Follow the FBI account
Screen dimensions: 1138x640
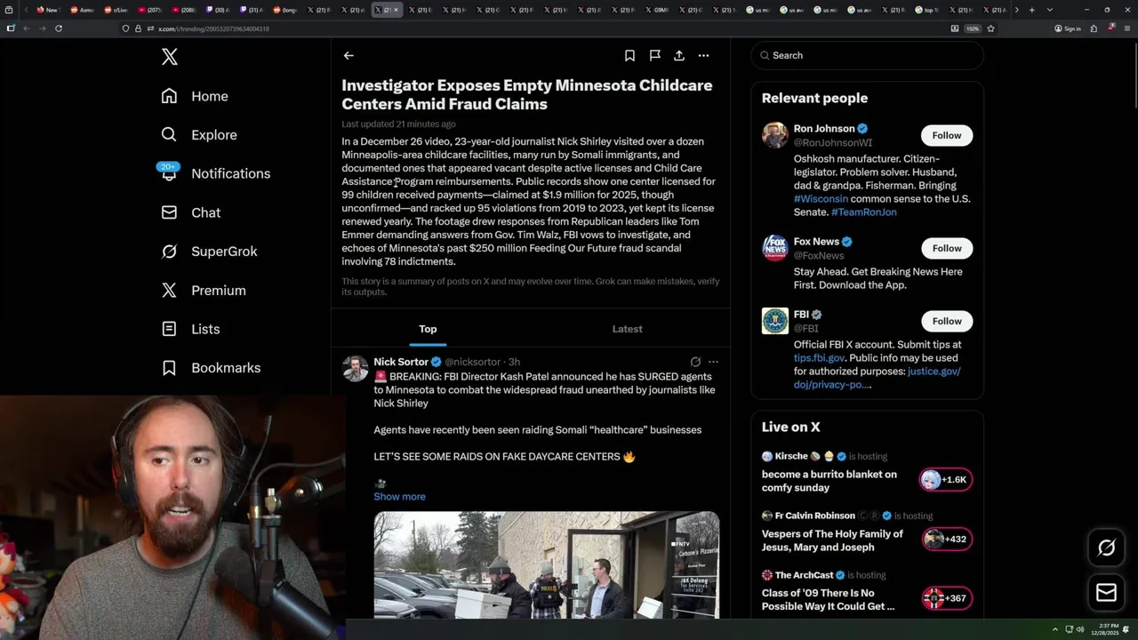coord(946,321)
